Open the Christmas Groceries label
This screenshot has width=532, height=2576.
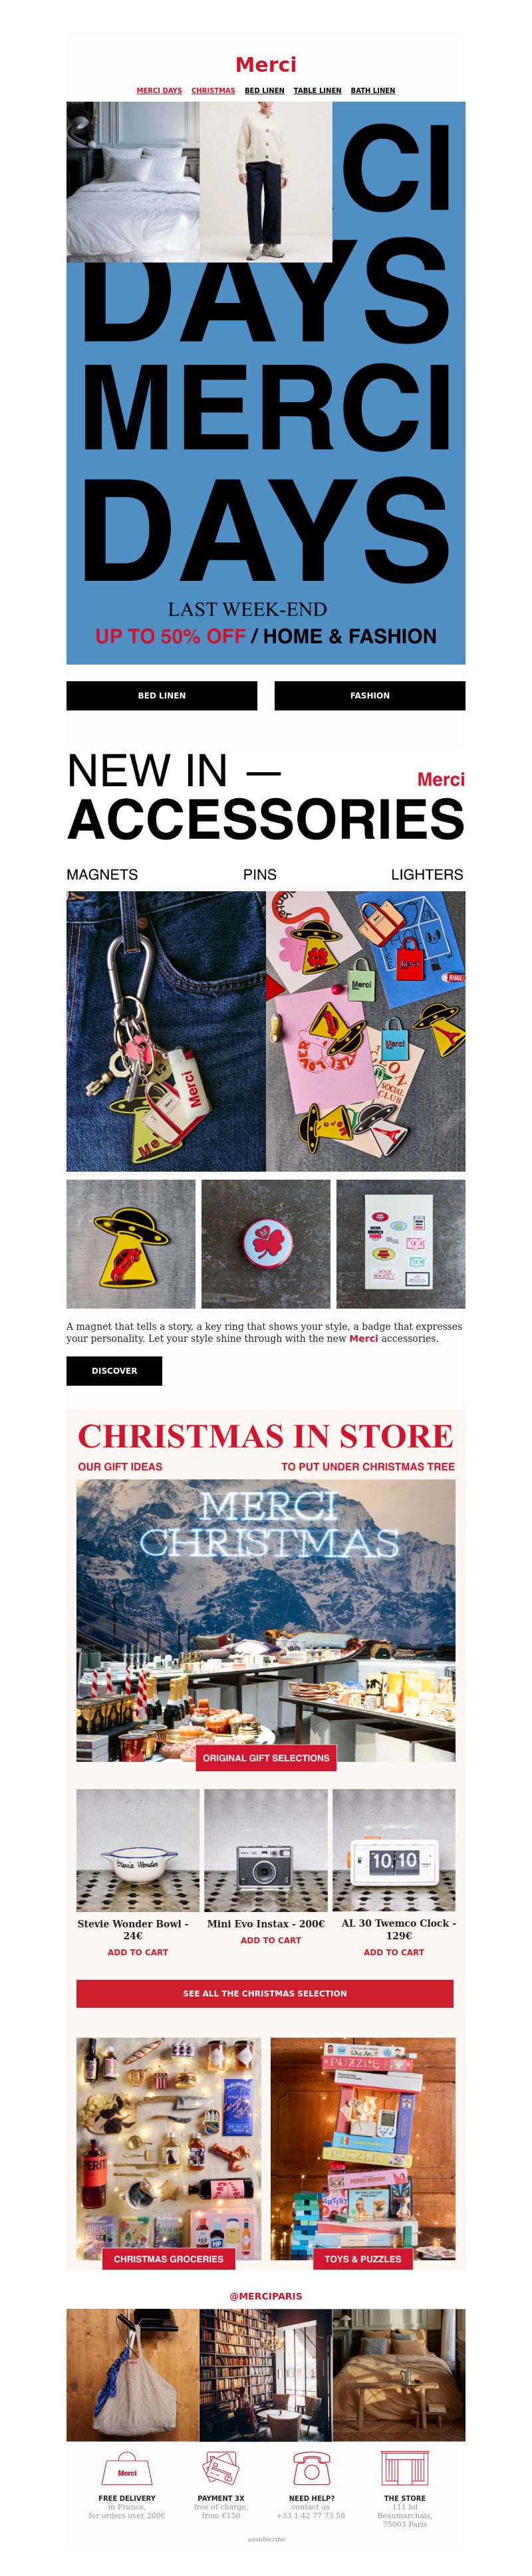[169, 2258]
